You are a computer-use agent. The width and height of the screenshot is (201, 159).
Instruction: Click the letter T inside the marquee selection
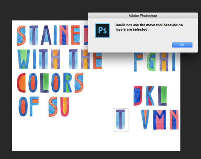(120, 119)
